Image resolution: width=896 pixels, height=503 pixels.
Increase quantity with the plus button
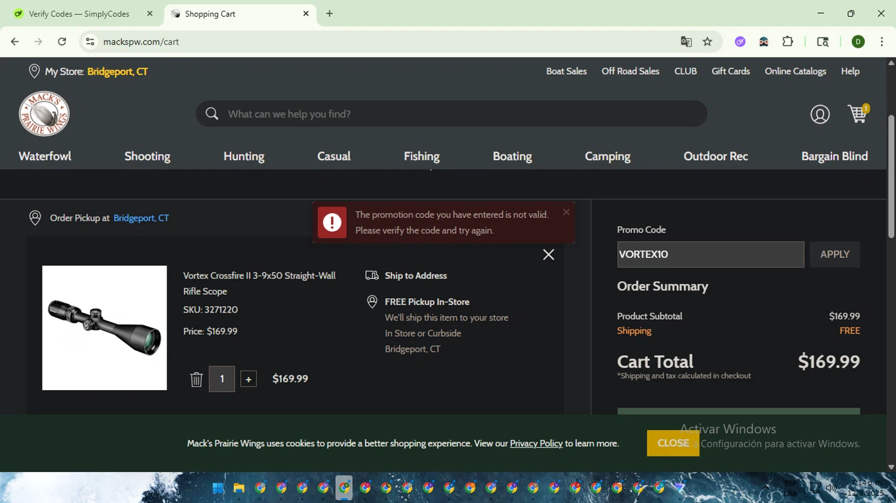pos(248,379)
